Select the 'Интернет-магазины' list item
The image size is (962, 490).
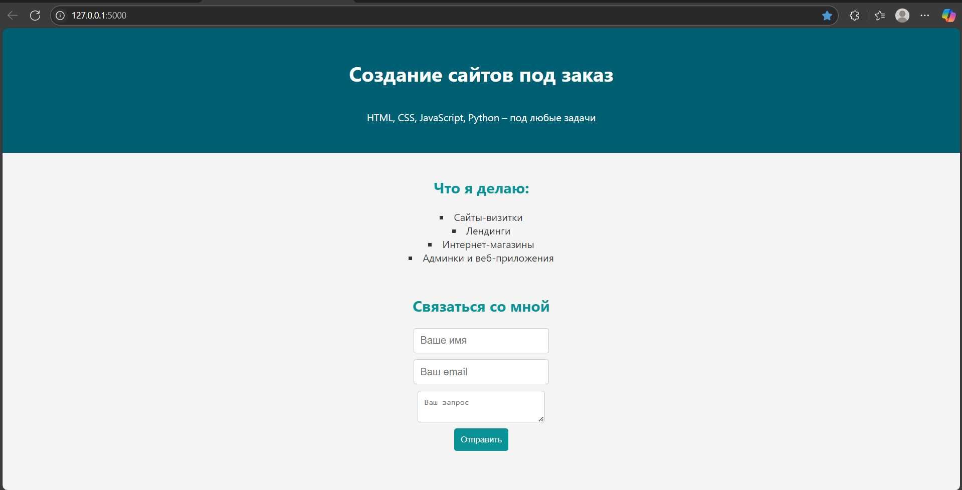(488, 244)
